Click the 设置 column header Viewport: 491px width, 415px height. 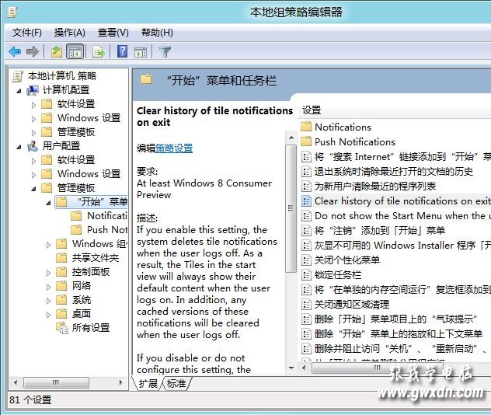(x=312, y=110)
